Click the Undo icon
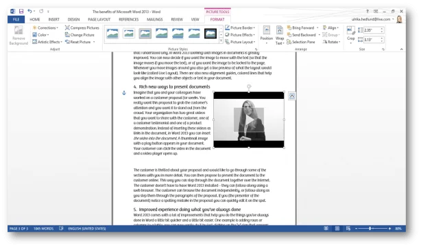 (x=29, y=11)
